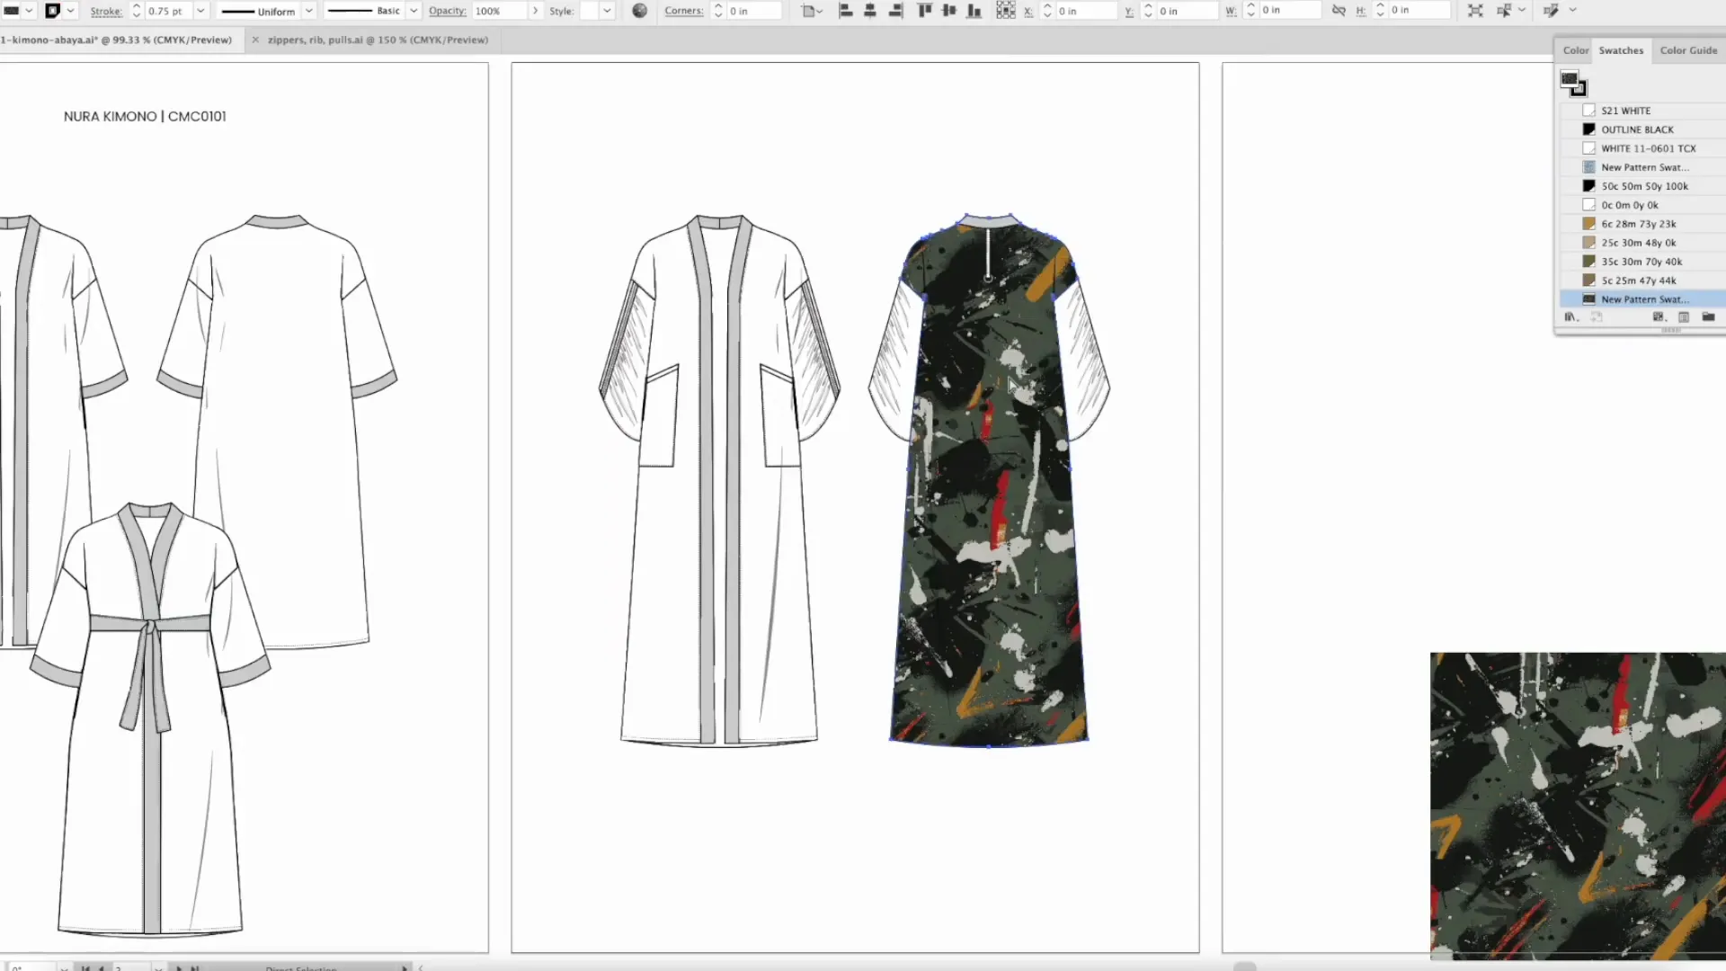Click Vertical Align Top icon

pos(924,11)
